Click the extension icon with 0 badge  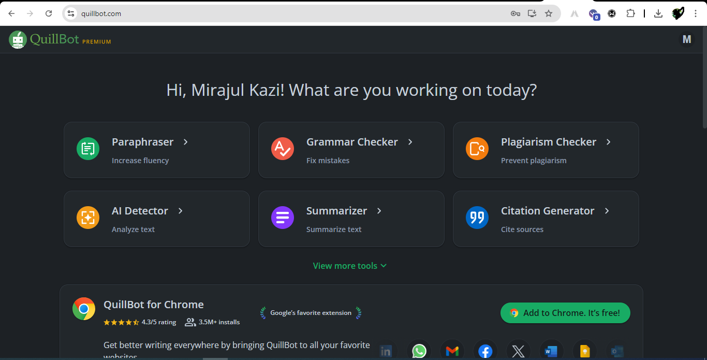pos(594,14)
